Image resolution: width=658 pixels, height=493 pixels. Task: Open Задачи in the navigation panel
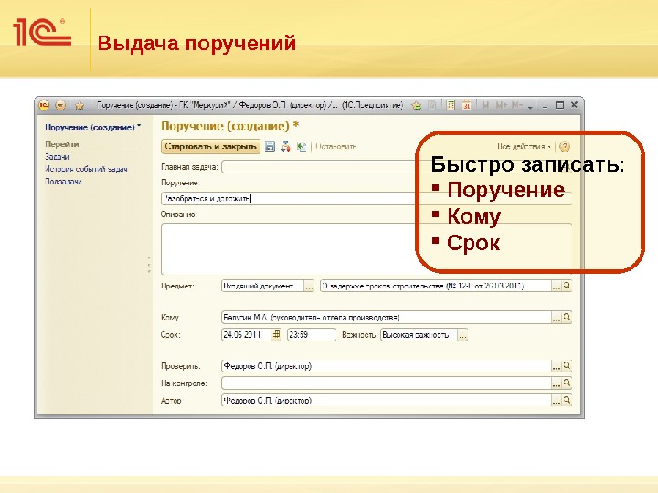coord(57,157)
